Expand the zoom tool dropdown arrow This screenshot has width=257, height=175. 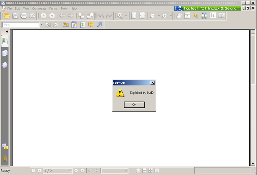click(x=126, y=16)
